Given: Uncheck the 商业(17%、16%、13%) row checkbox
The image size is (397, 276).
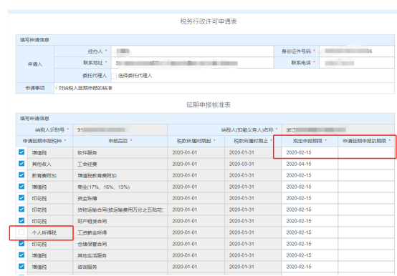Looking at the screenshot, I should (x=21, y=187).
